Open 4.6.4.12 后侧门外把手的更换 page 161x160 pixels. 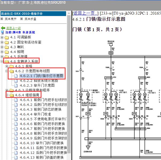coord(43,153)
